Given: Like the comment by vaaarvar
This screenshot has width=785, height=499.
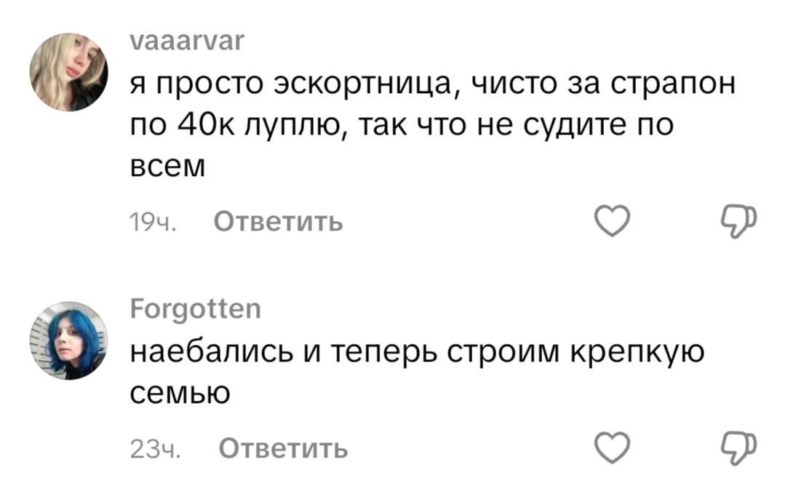Looking at the screenshot, I should coord(612,221).
